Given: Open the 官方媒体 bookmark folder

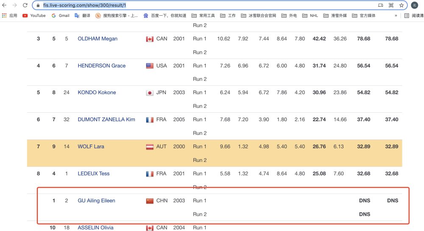Looking at the screenshot, I should (364, 16).
